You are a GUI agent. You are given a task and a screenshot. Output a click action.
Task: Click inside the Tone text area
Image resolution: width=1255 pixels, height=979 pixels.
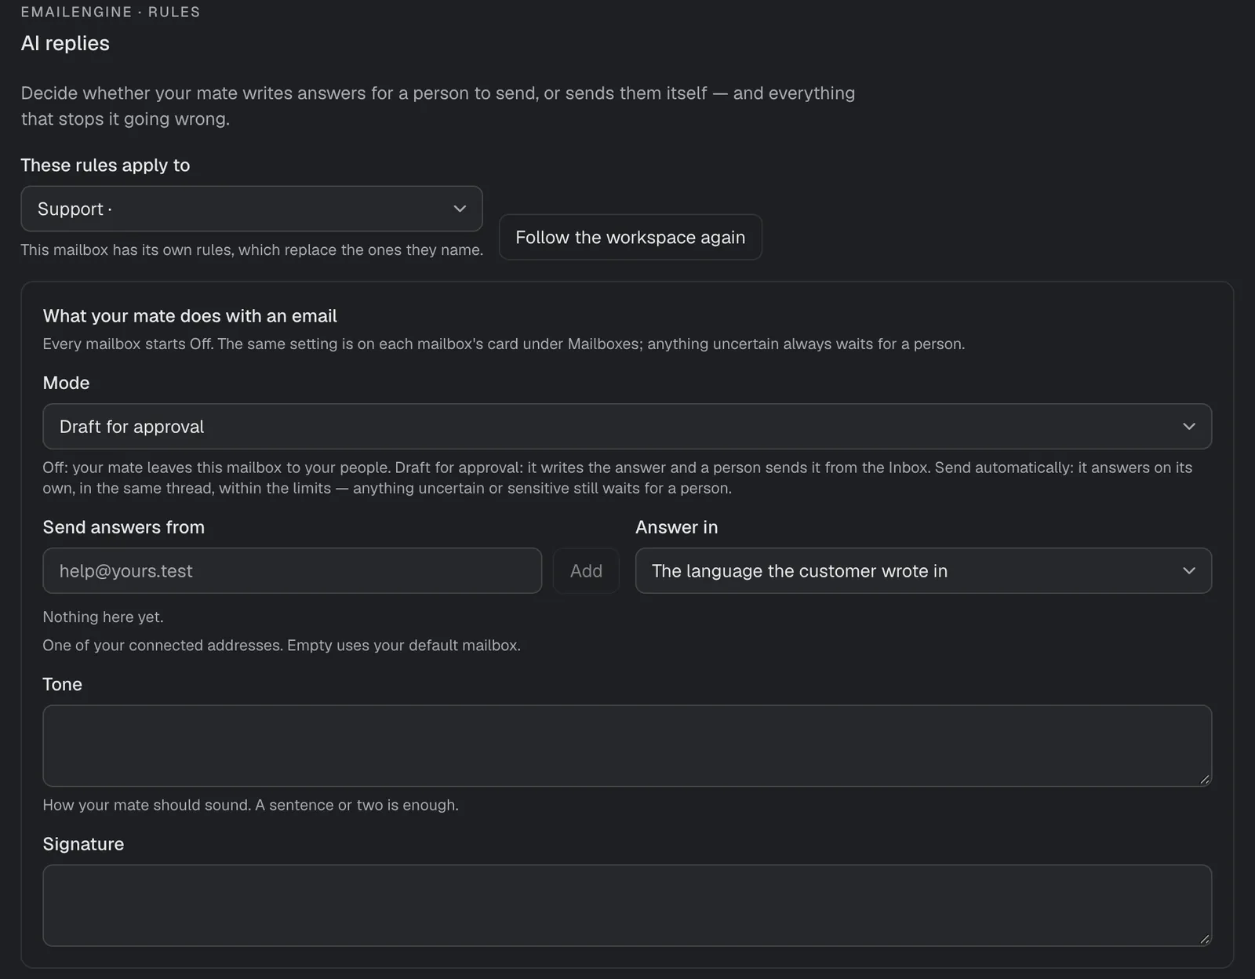coord(627,746)
